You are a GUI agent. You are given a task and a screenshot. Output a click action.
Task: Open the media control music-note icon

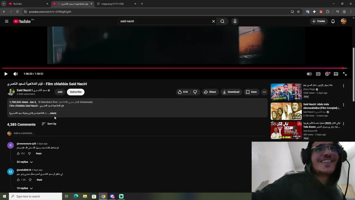[x=338, y=12]
